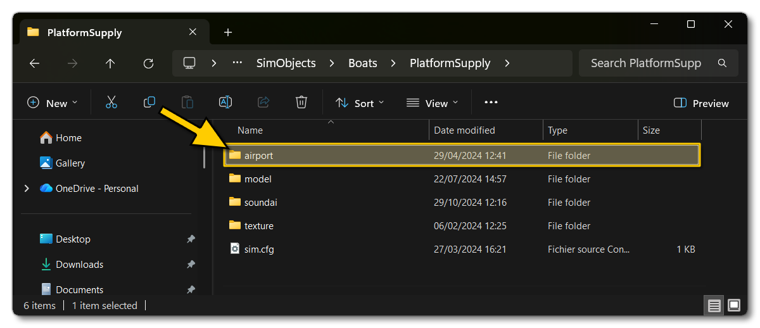
Task: Open a new tab with plus button
Action: click(x=228, y=32)
